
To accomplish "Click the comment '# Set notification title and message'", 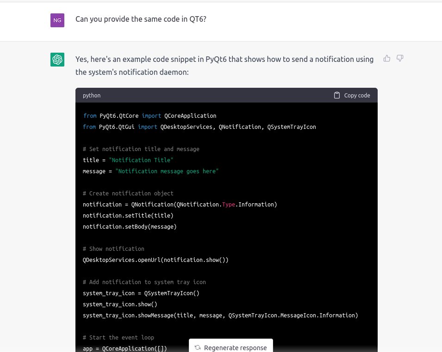I will 141,149.
